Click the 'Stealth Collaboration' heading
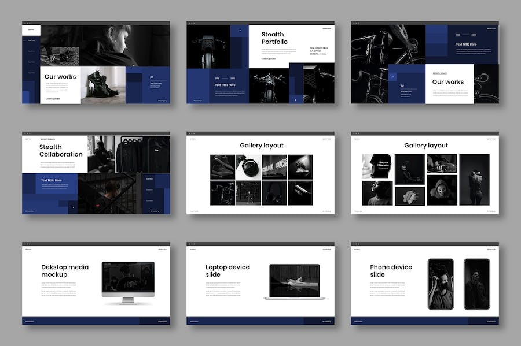 pyautogui.click(x=61, y=151)
